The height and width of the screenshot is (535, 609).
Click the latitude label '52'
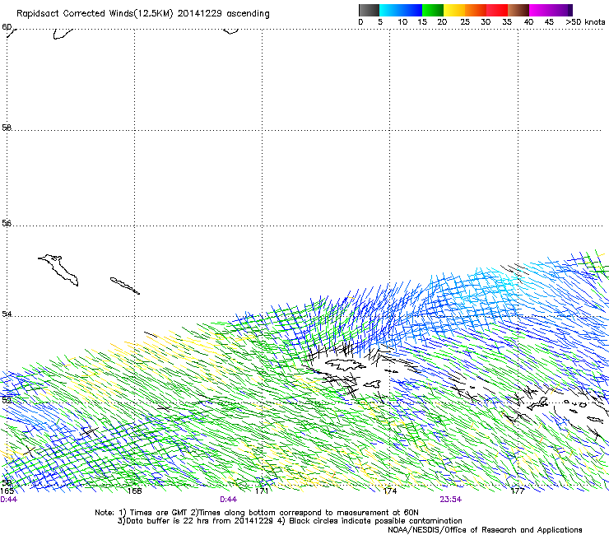click(7, 400)
